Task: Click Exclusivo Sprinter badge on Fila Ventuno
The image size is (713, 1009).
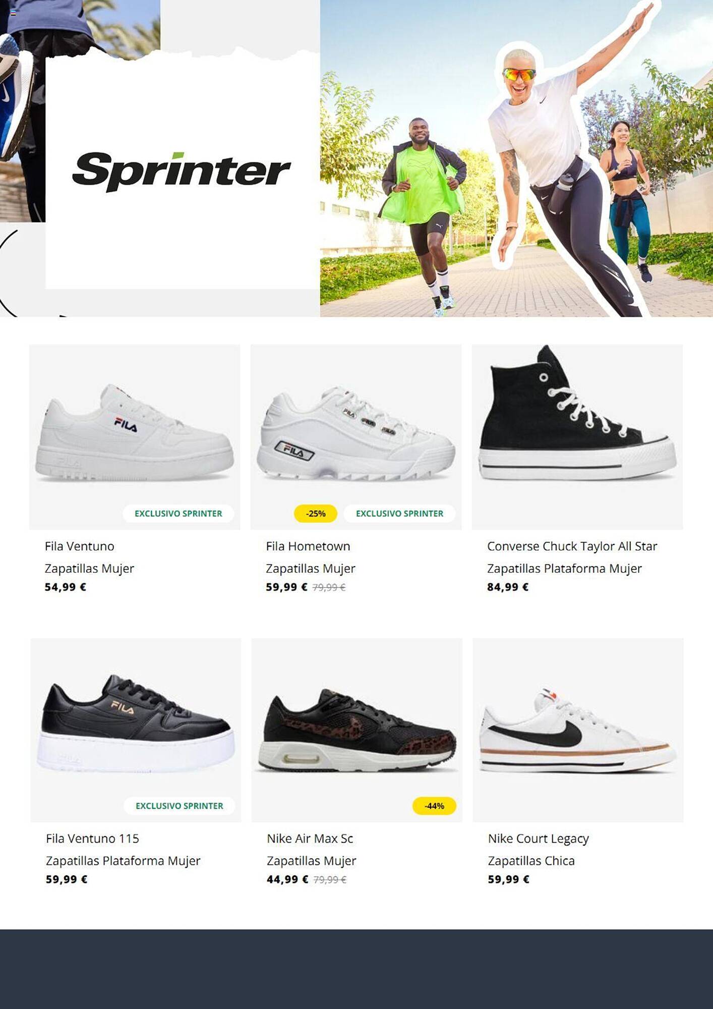Action: coord(179,514)
